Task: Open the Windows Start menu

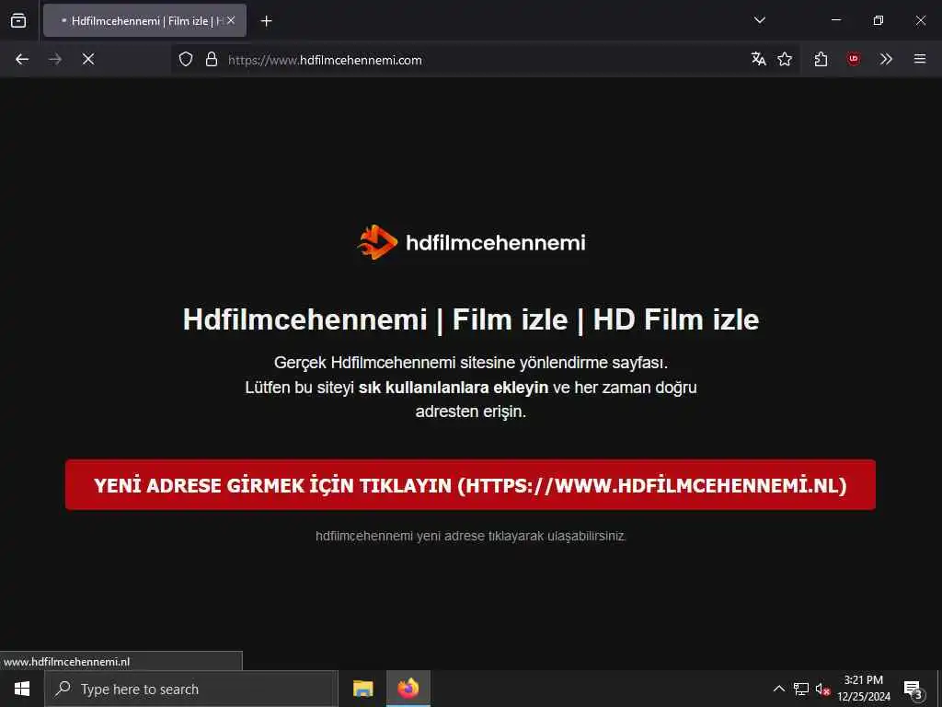Action: coord(22,689)
